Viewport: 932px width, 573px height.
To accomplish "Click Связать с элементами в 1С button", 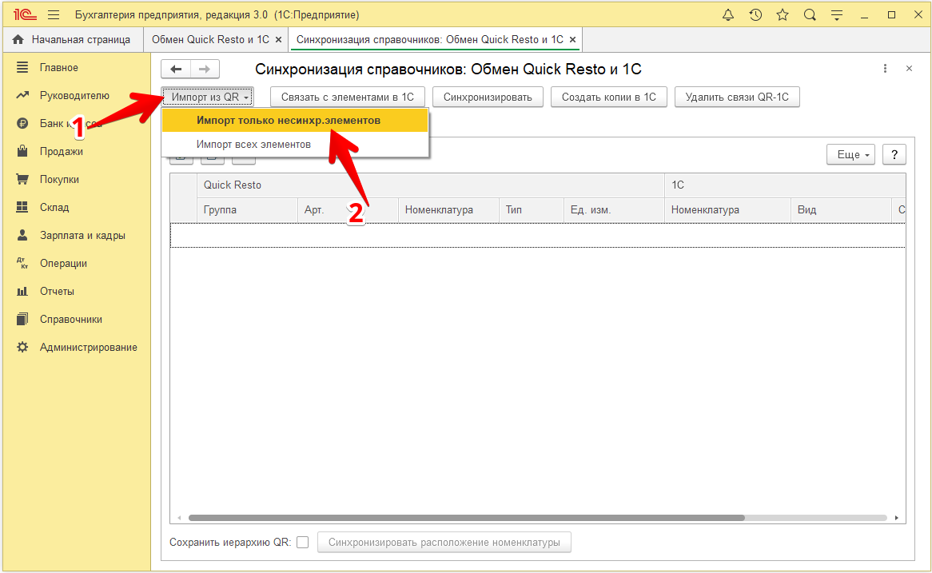I will pos(348,97).
